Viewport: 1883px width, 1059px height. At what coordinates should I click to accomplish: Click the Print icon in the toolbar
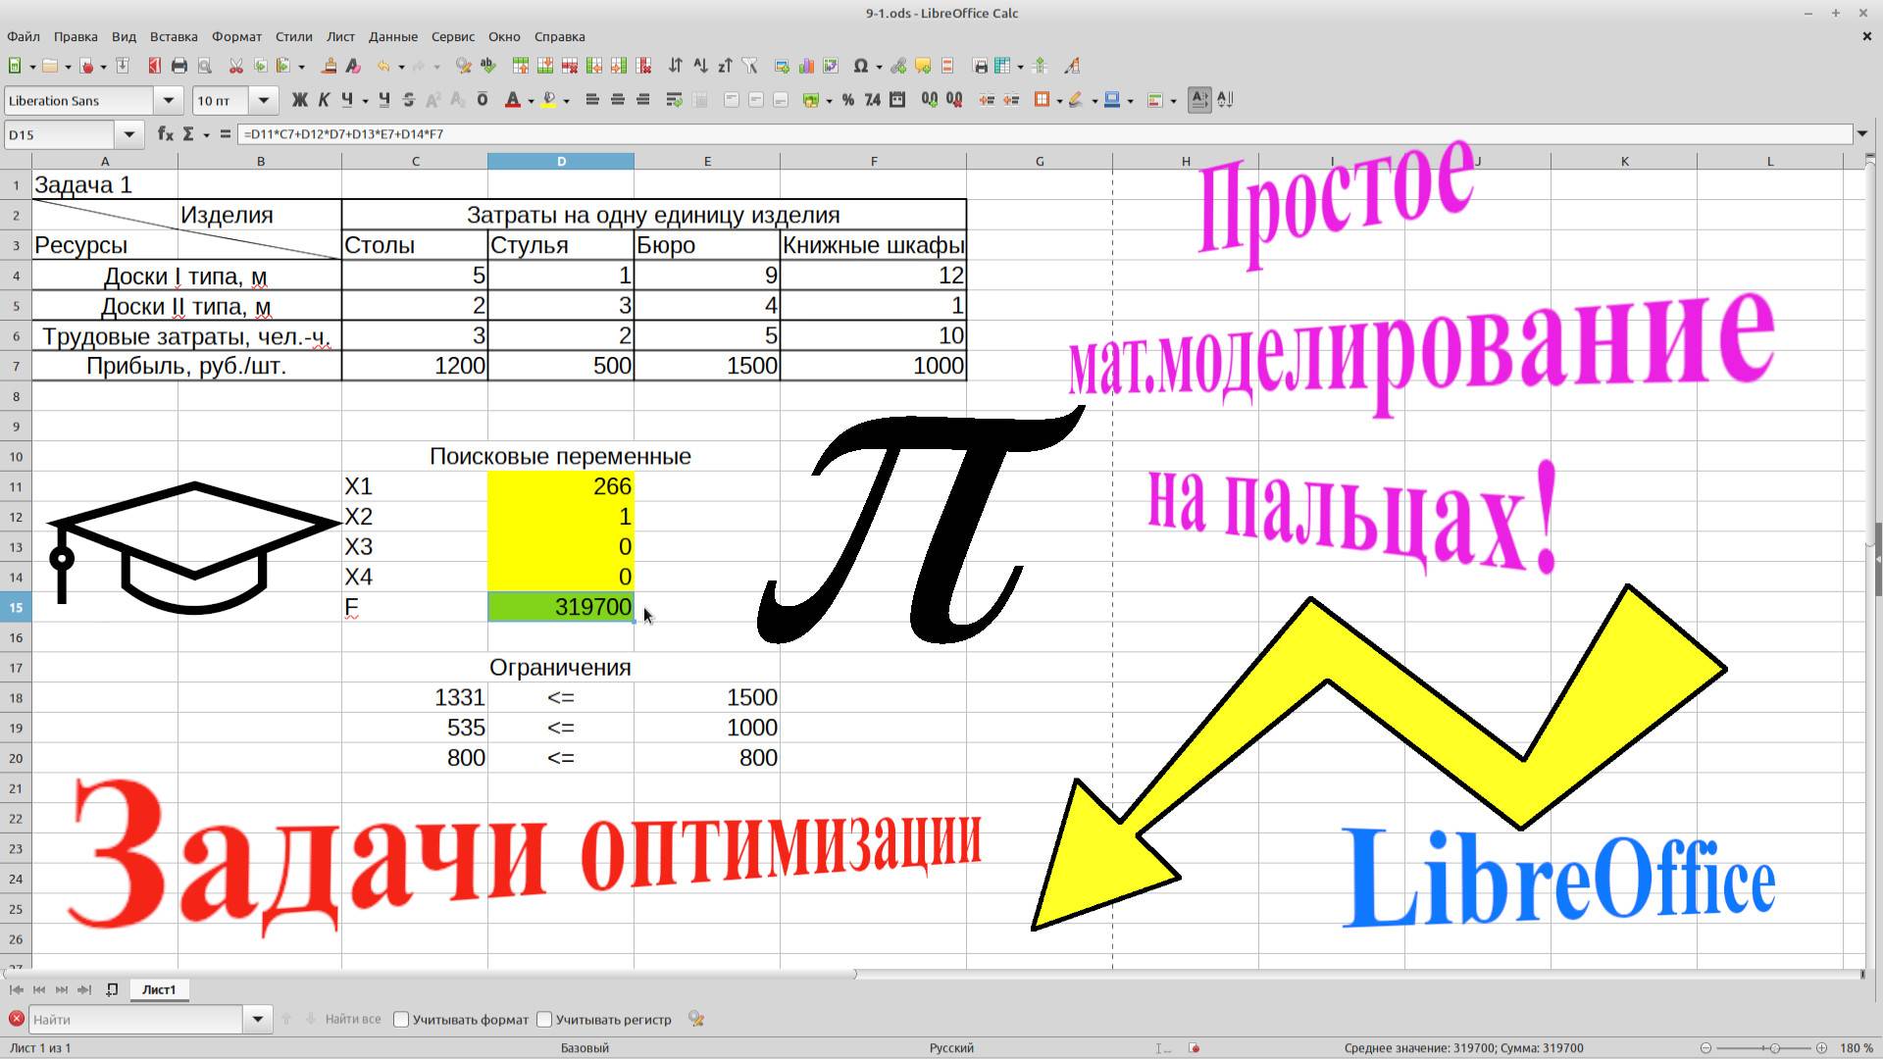178,66
